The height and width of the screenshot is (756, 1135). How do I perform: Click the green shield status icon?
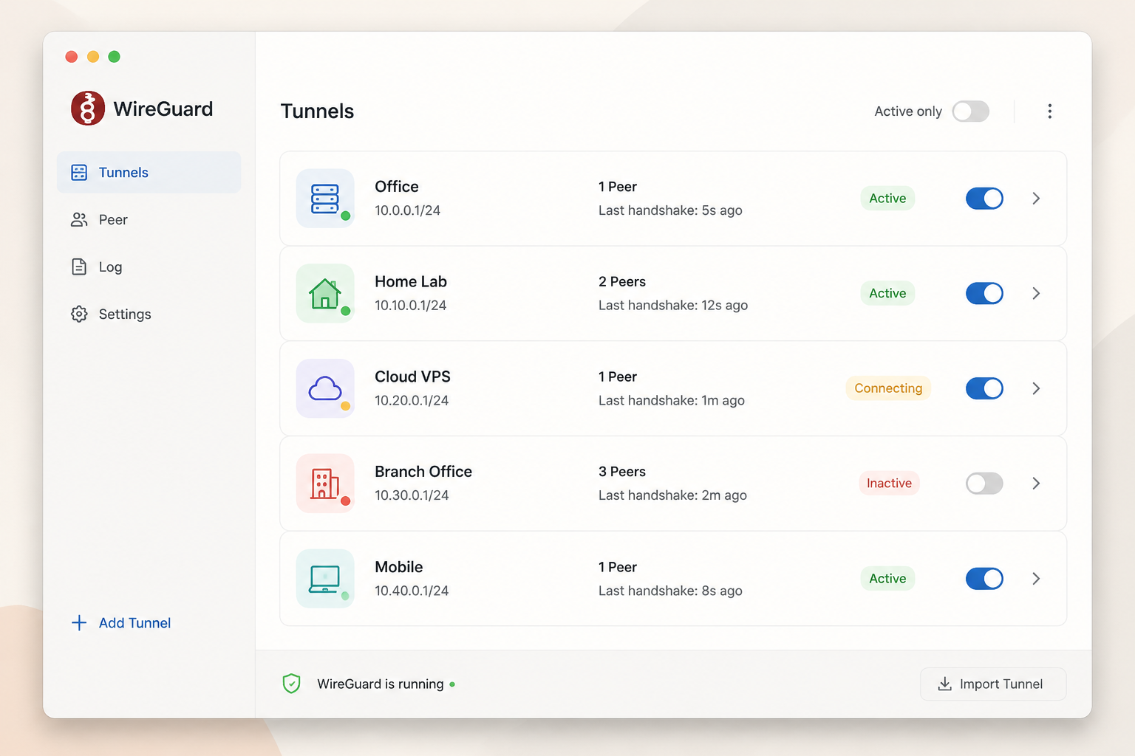point(292,684)
